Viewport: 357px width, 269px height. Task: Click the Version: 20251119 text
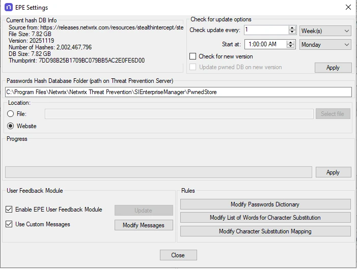point(32,41)
